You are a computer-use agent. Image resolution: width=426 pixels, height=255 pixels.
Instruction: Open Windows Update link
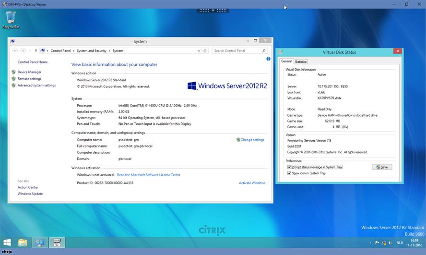pyautogui.click(x=30, y=194)
